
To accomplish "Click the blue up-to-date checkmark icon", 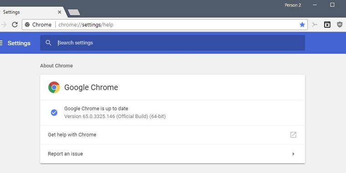I will (x=54, y=112).
